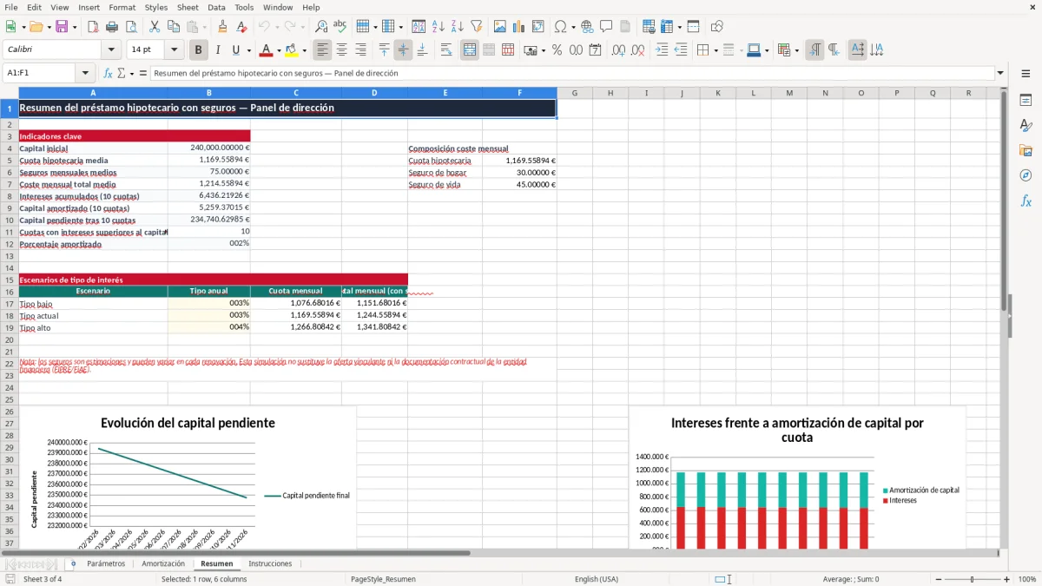Viewport: 1042px width, 586px height.
Task: Click the Sort Ascending icon
Action: tap(439, 27)
